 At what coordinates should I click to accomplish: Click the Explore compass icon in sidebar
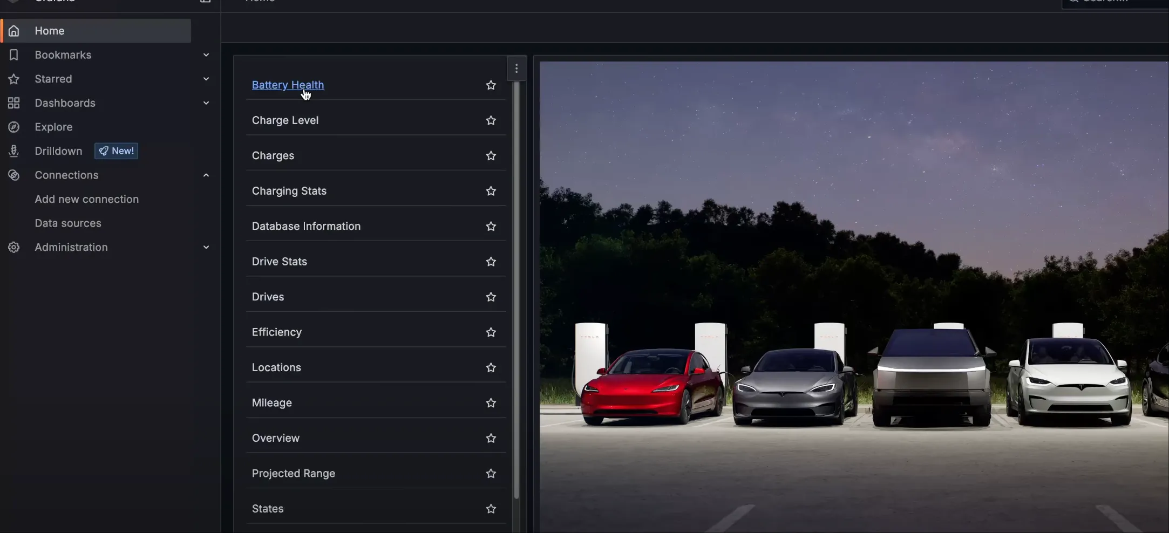pyautogui.click(x=14, y=127)
